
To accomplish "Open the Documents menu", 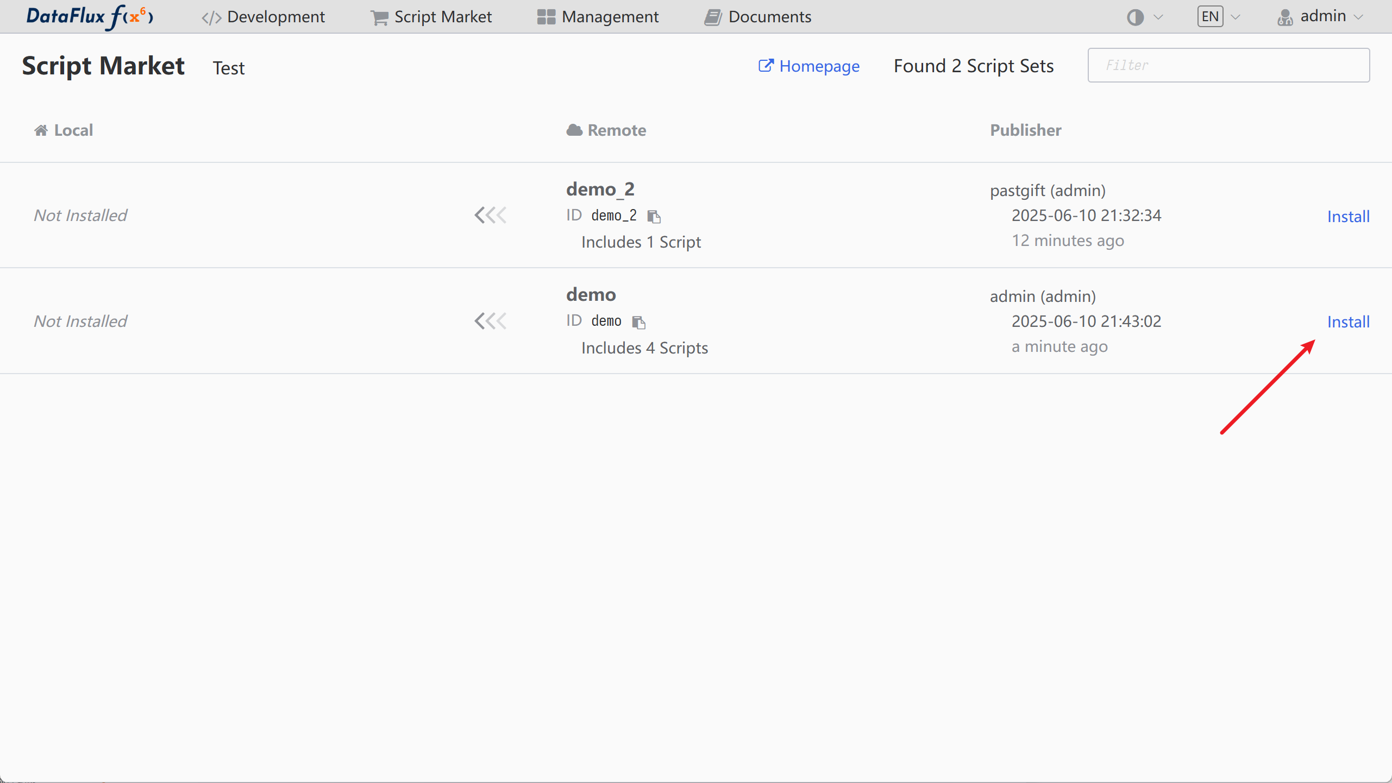I will coord(758,17).
